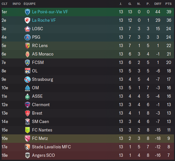Screen dimensions: 175x161
Task: Open Stade Lavallois MFC team page
Action: [x=51, y=147]
